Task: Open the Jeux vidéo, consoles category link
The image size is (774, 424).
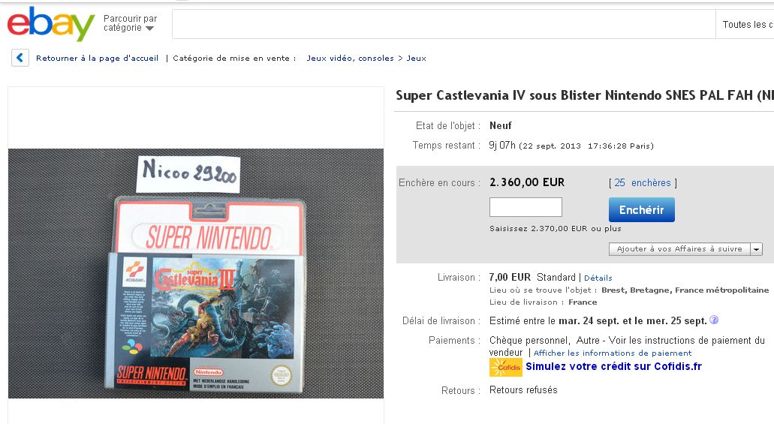Action: [350, 58]
